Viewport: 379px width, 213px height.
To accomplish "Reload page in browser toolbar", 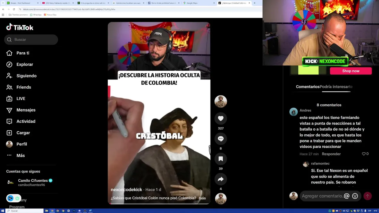I will [14, 9].
